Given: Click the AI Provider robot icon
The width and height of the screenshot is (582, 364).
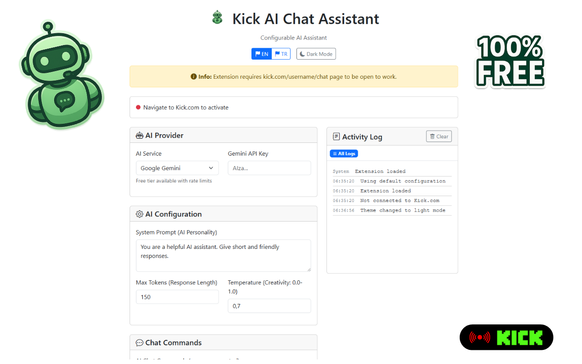Looking at the screenshot, I should [140, 135].
